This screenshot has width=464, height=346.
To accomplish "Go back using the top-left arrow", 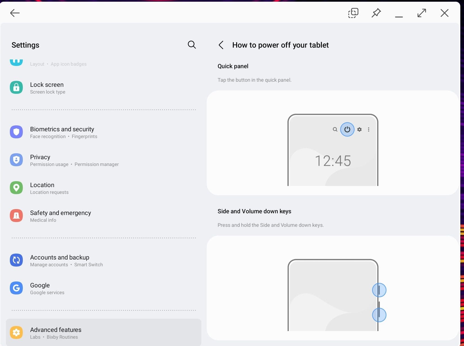I will (15, 13).
